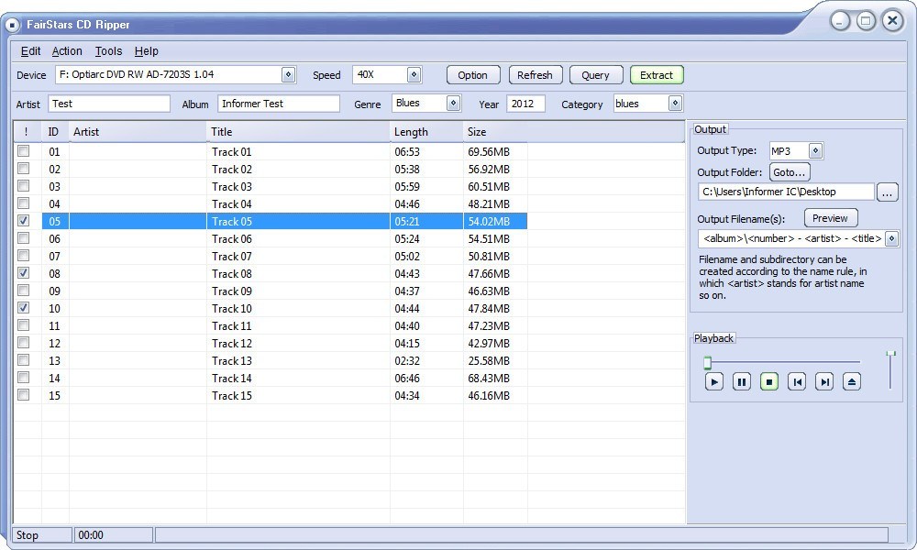Expand the Category dropdown
Viewport: 917px width, 550px height.
coord(675,104)
